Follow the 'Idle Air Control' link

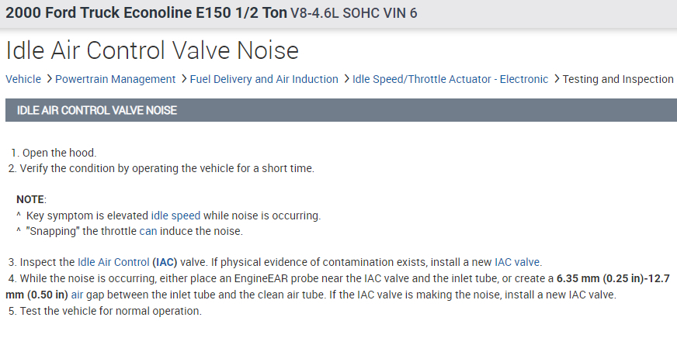coord(113,262)
